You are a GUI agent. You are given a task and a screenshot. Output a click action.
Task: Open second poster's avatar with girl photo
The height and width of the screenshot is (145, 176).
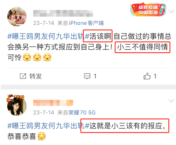click(17, 106)
